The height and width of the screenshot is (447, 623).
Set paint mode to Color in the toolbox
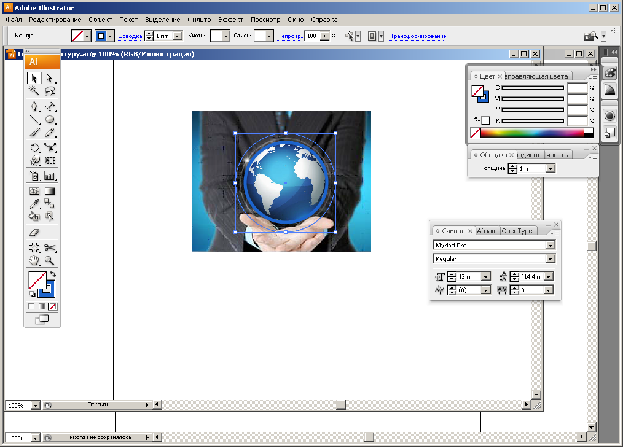[31, 306]
